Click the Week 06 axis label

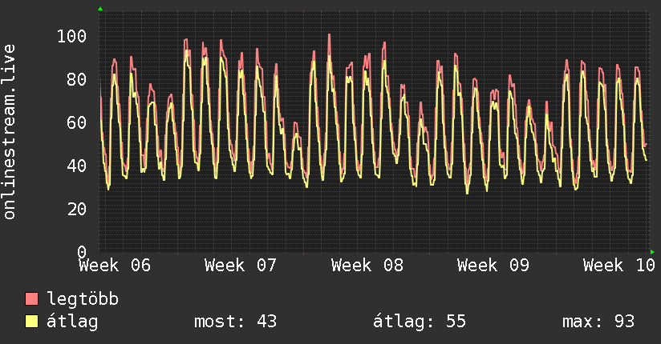(115, 266)
